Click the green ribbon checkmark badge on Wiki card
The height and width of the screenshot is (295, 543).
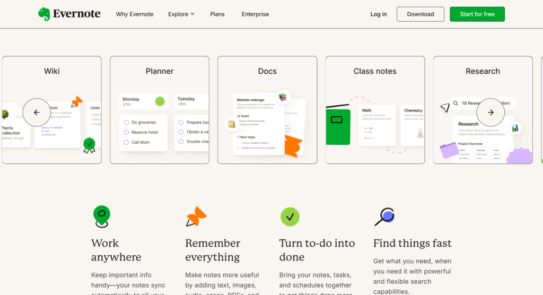pos(89,145)
